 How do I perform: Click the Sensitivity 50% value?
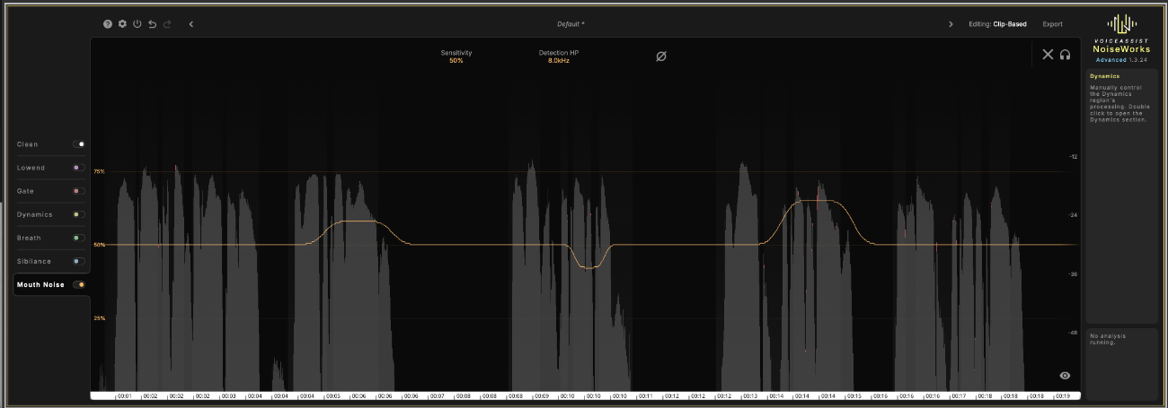click(x=456, y=60)
